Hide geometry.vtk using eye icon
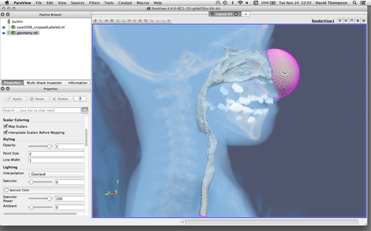371x231 pixels. pyautogui.click(x=4, y=33)
